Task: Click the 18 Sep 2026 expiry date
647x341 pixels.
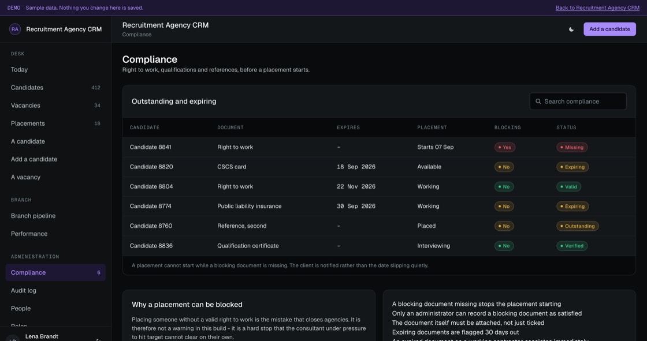Action: 356,167
